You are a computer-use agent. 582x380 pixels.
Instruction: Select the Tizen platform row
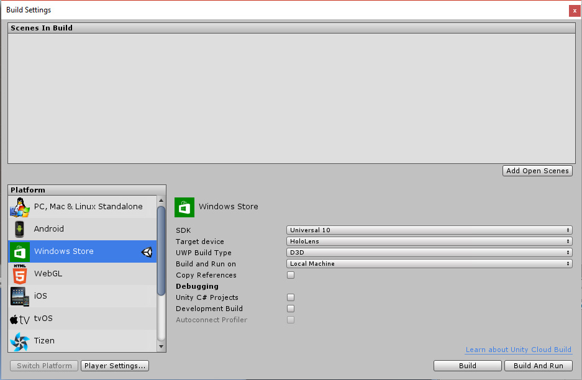click(x=83, y=340)
